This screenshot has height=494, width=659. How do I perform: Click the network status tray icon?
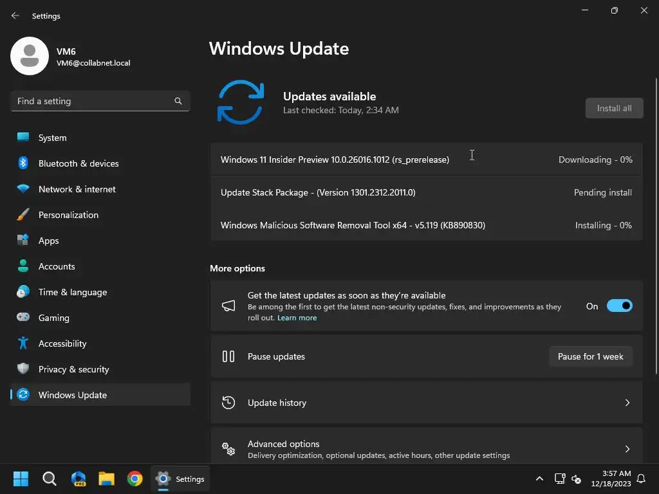tap(559, 479)
